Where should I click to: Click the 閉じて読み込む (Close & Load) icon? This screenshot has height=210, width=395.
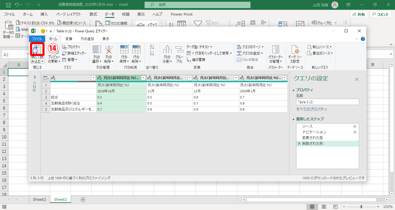tap(37, 49)
